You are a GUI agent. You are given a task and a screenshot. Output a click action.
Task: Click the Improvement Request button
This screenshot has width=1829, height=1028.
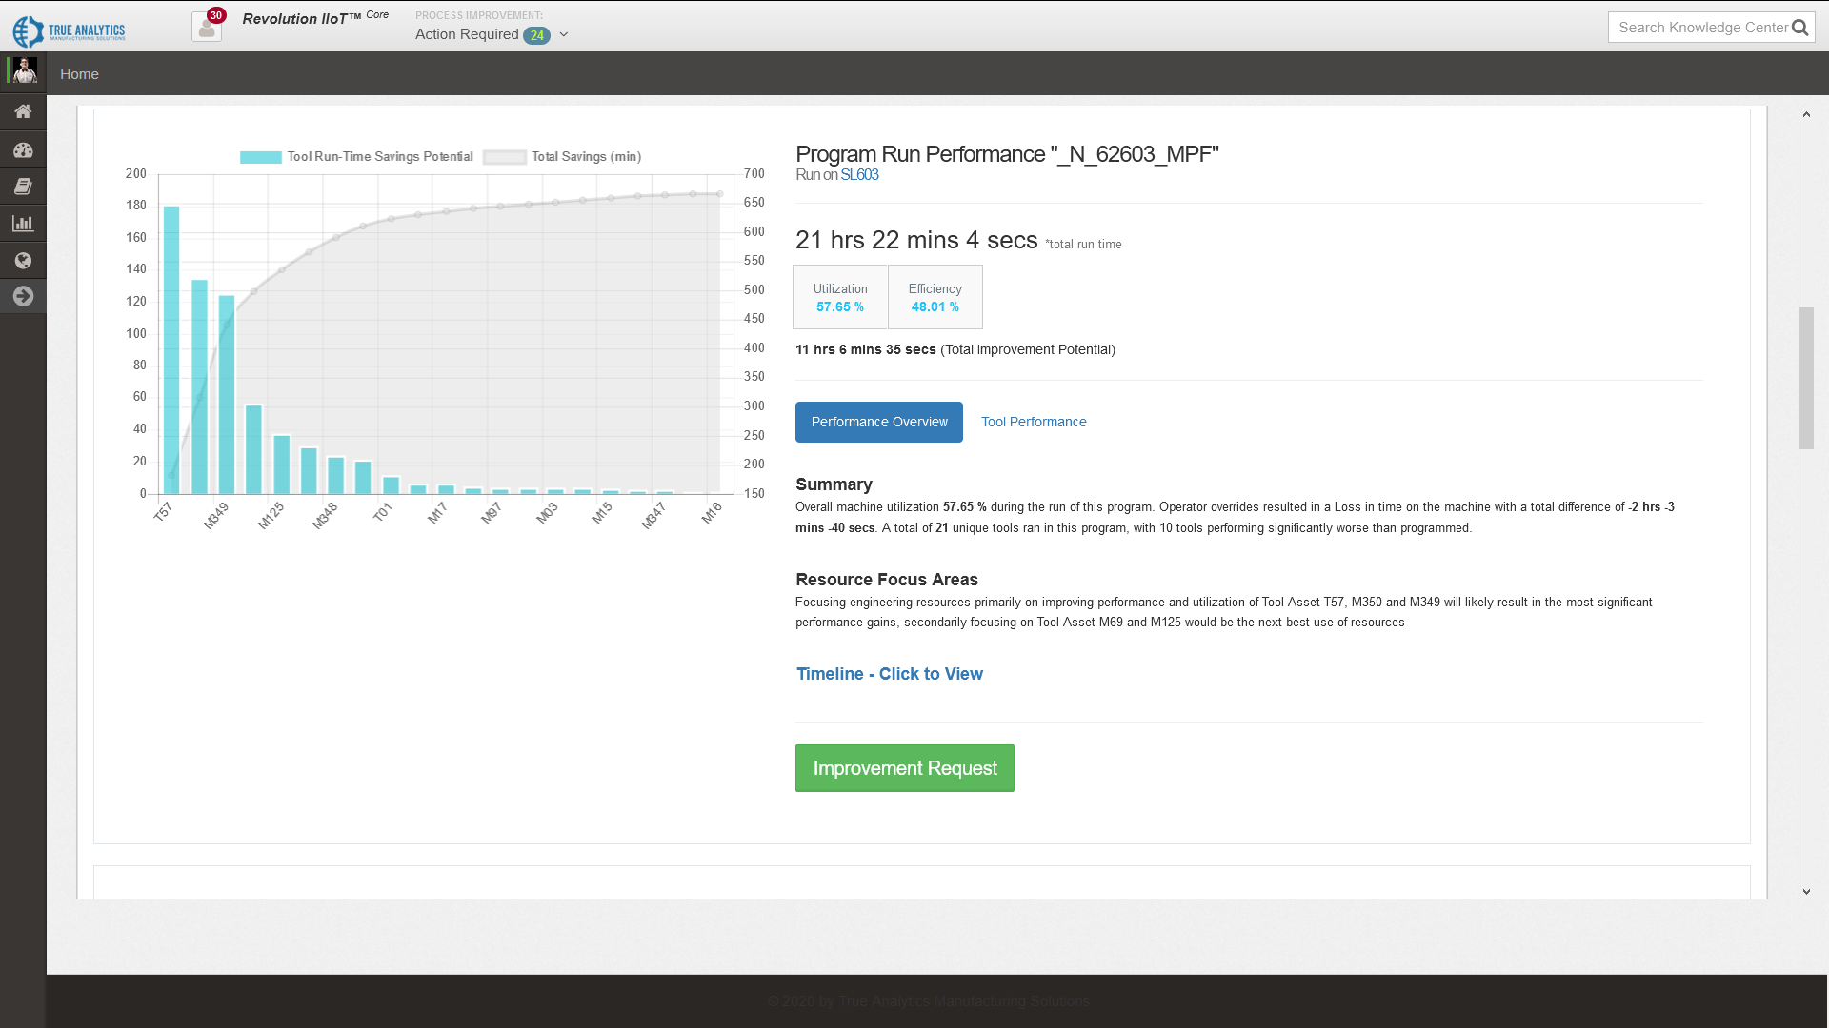tap(904, 767)
